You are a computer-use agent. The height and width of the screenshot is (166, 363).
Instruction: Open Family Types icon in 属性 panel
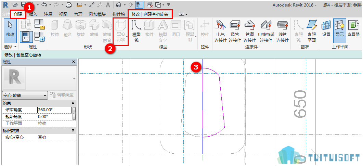point(26,24)
